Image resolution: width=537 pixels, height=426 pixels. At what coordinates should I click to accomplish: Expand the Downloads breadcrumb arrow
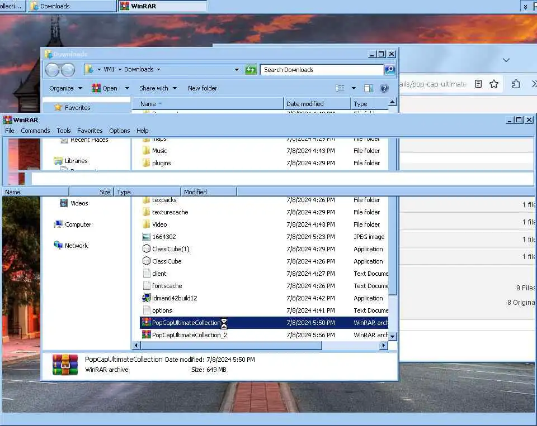click(x=158, y=69)
